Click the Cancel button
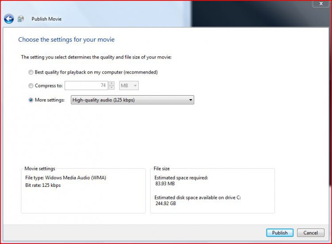The image size is (332, 244). (311, 233)
